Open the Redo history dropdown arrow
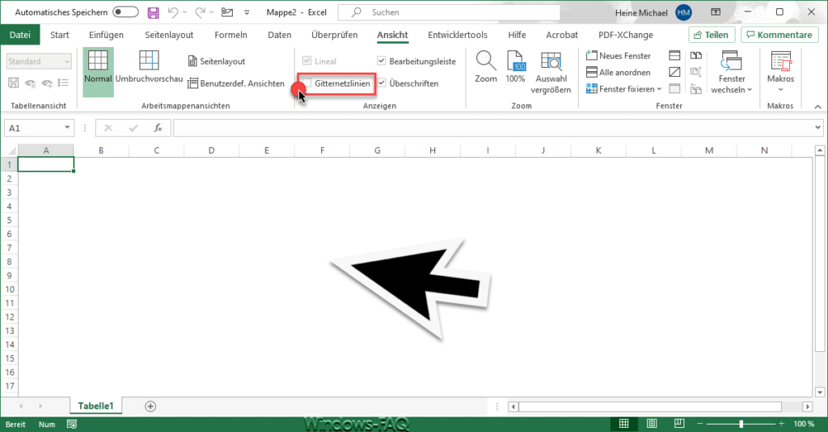Viewport: 828px width, 432px height. pos(212,12)
